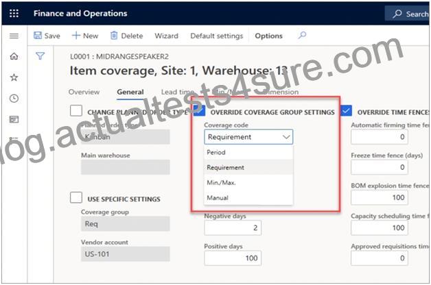Switch to the Overview tab
Image resolution: width=431 pixels, height=285 pixels.
click(84, 92)
